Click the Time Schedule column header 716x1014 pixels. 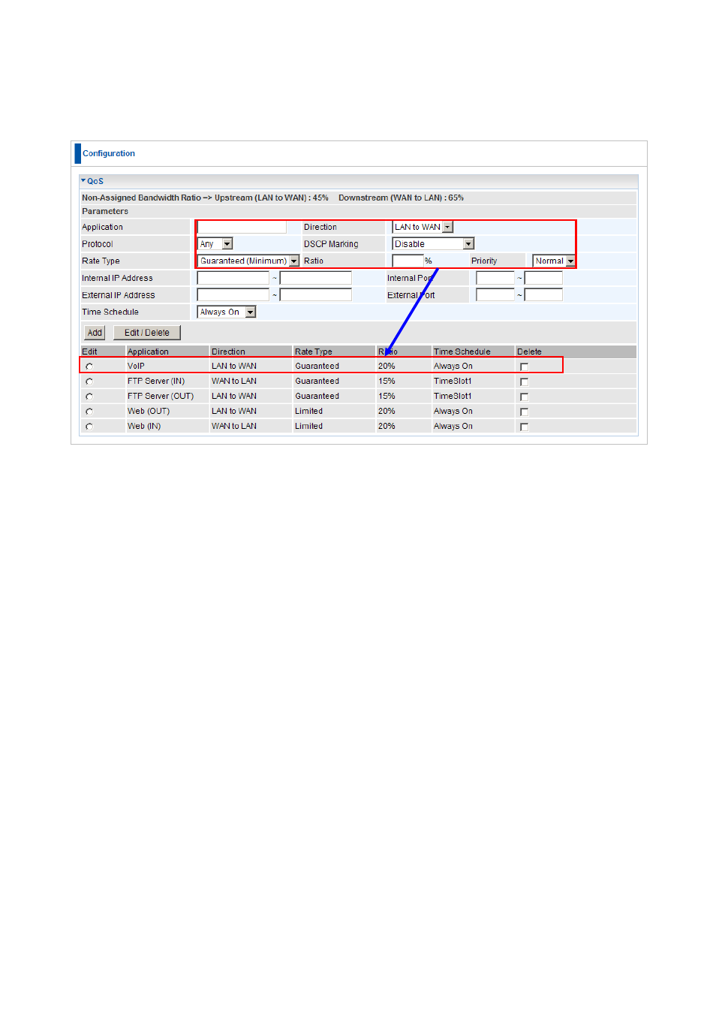pyautogui.click(x=462, y=352)
